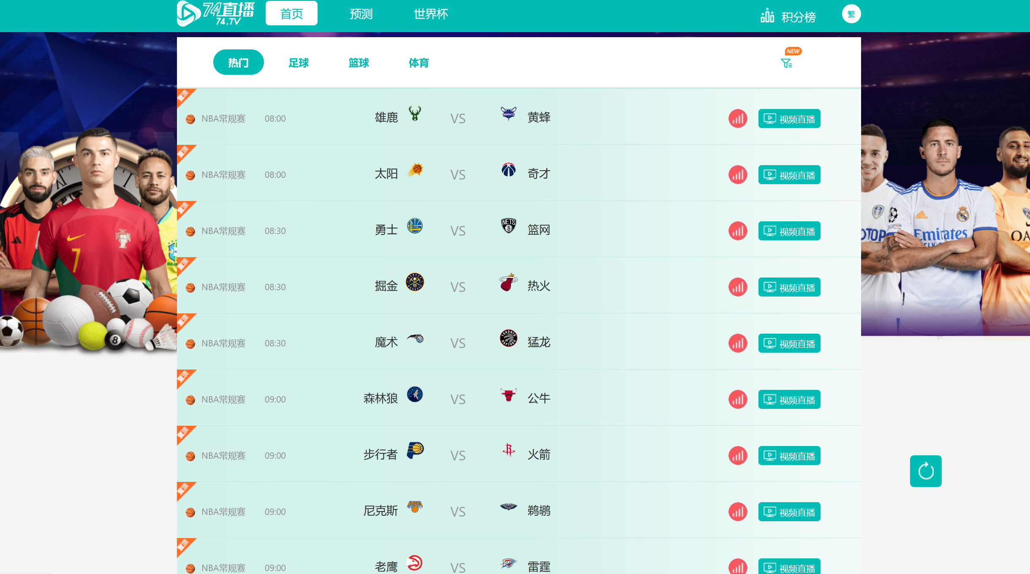Open stats icon for 雄鹿 vs 黄蜂
The image size is (1030, 574).
(x=737, y=119)
